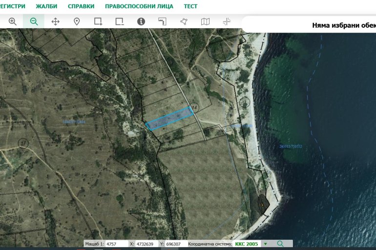Pick the rectangle remove-selection tool
Image resolution: width=376 pixels, height=250 pixels.
(x=120, y=21)
